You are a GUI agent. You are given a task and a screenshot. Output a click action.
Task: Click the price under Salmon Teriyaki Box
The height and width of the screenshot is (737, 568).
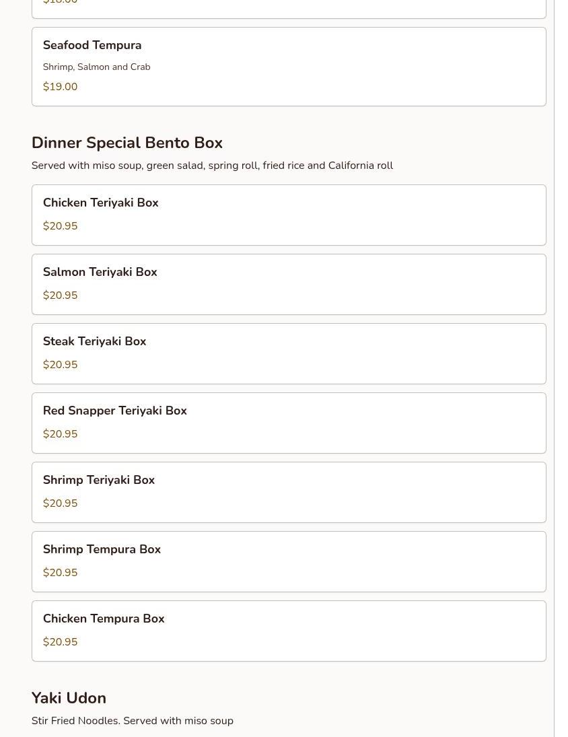[x=60, y=295]
